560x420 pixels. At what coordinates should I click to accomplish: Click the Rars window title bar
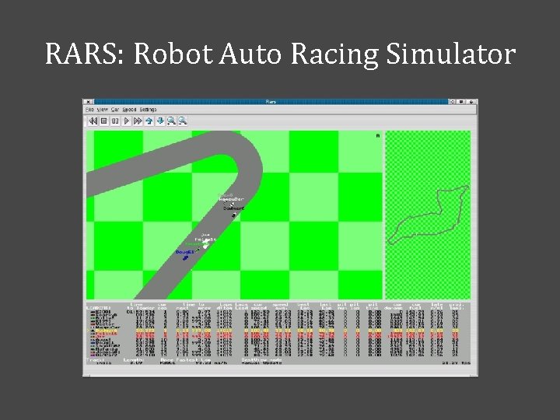pyautogui.click(x=271, y=102)
